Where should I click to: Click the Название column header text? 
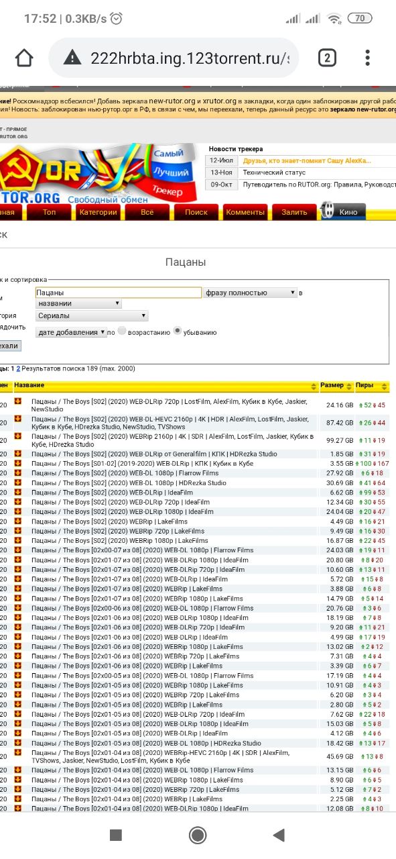29,385
